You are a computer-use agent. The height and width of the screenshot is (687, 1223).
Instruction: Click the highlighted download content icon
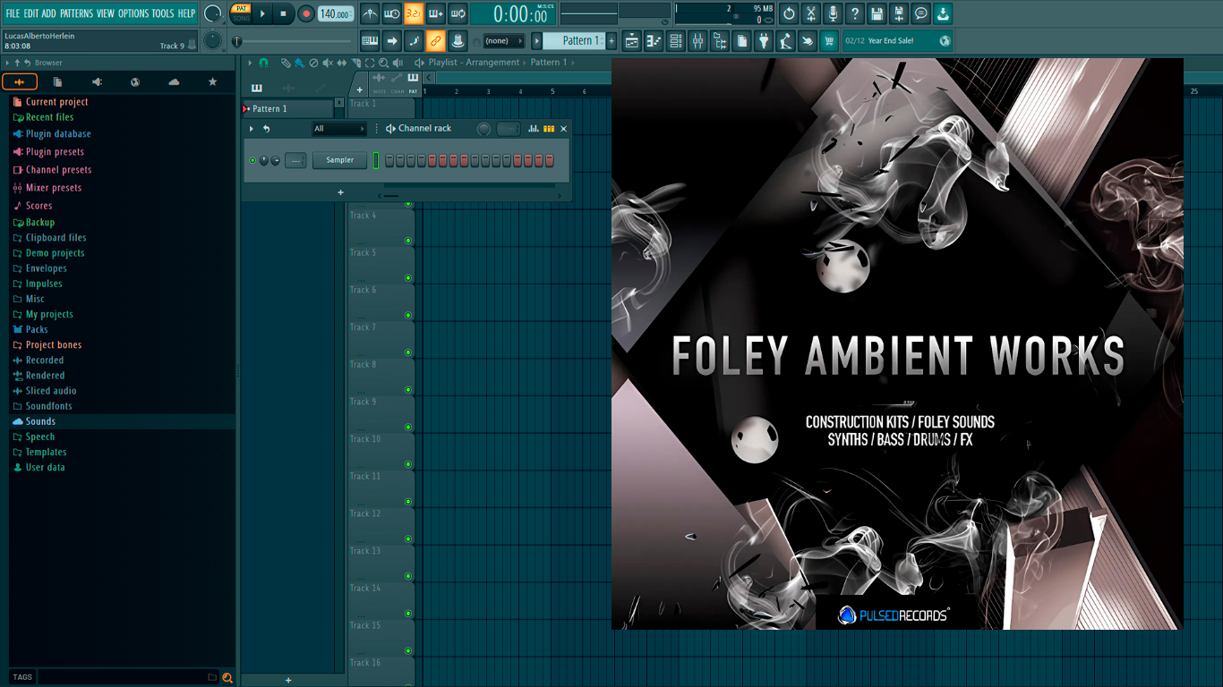[943, 13]
